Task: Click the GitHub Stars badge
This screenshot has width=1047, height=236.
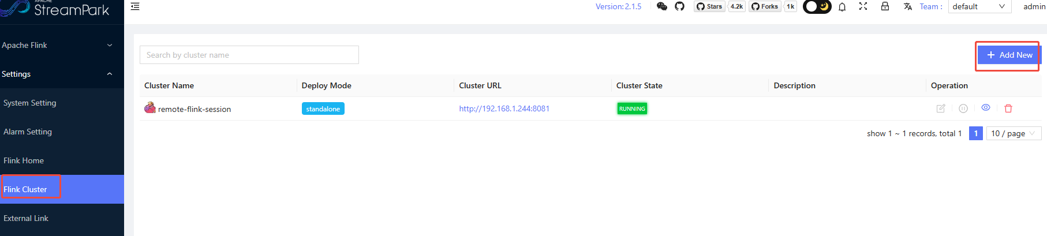Action: click(x=709, y=6)
